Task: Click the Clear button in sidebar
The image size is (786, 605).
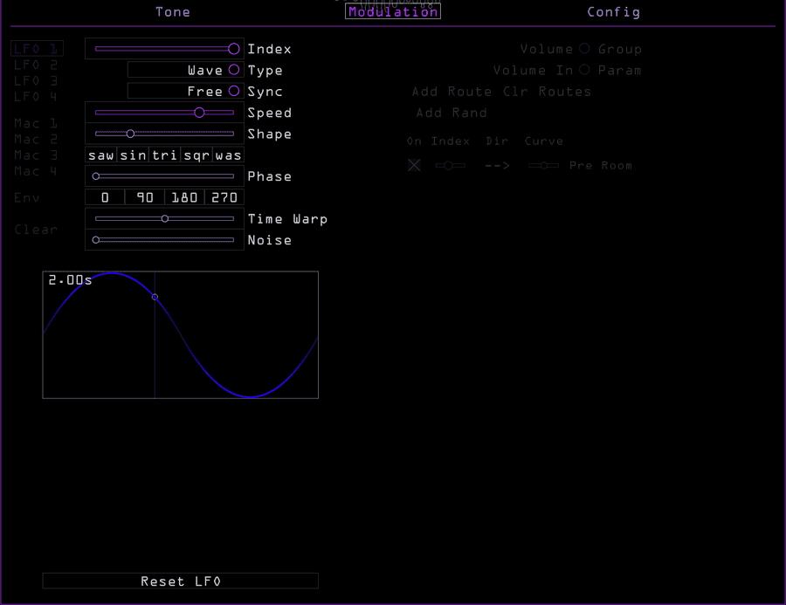Action: 36,230
